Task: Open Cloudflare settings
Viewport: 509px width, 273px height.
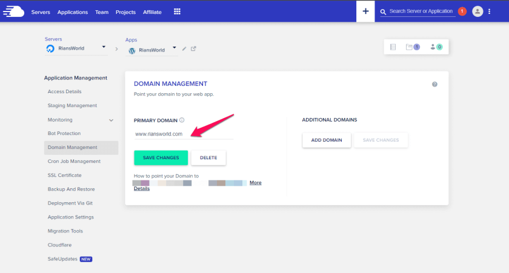Action: 59,245
